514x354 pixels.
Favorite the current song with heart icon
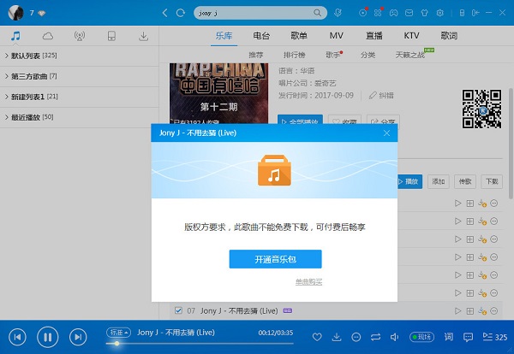[317, 337]
